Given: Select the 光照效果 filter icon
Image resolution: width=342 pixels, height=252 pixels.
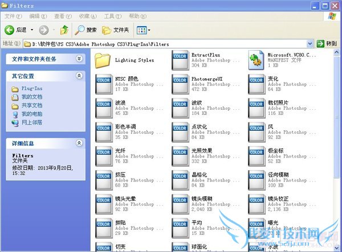Looking at the screenshot, I should tap(180, 156).
